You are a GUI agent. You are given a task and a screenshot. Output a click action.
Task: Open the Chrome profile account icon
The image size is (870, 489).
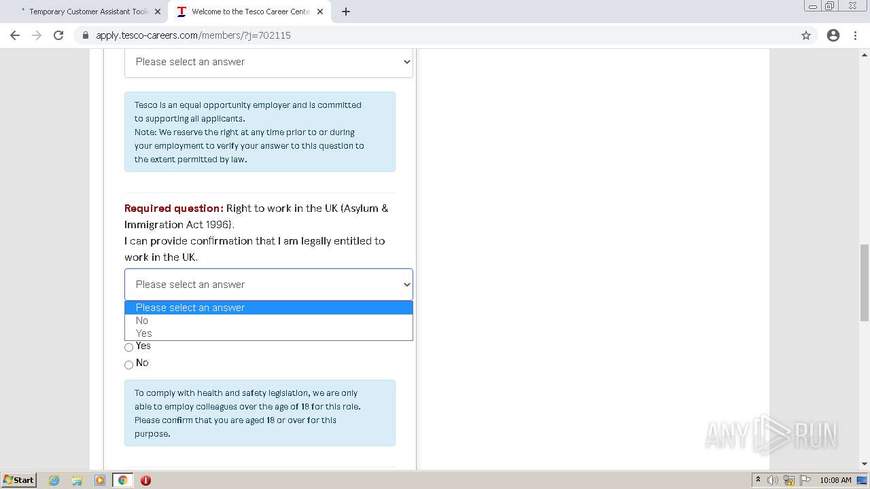[833, 35]
